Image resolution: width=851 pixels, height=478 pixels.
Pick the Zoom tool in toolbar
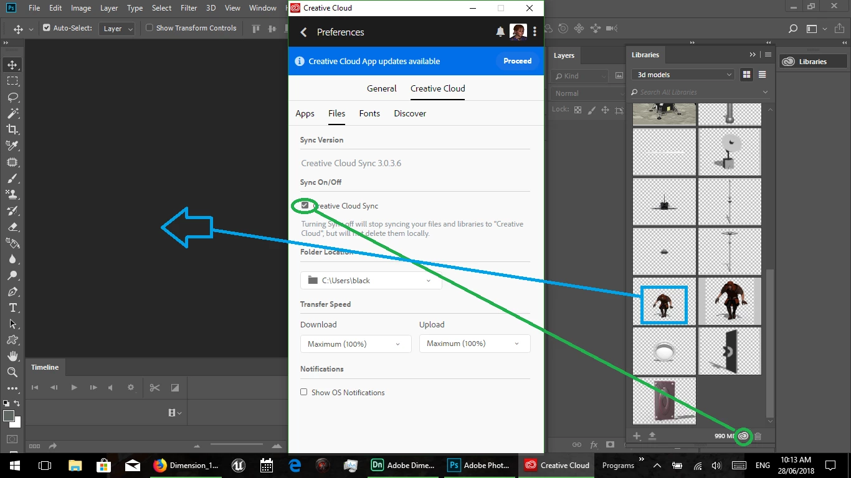point(12,372)
